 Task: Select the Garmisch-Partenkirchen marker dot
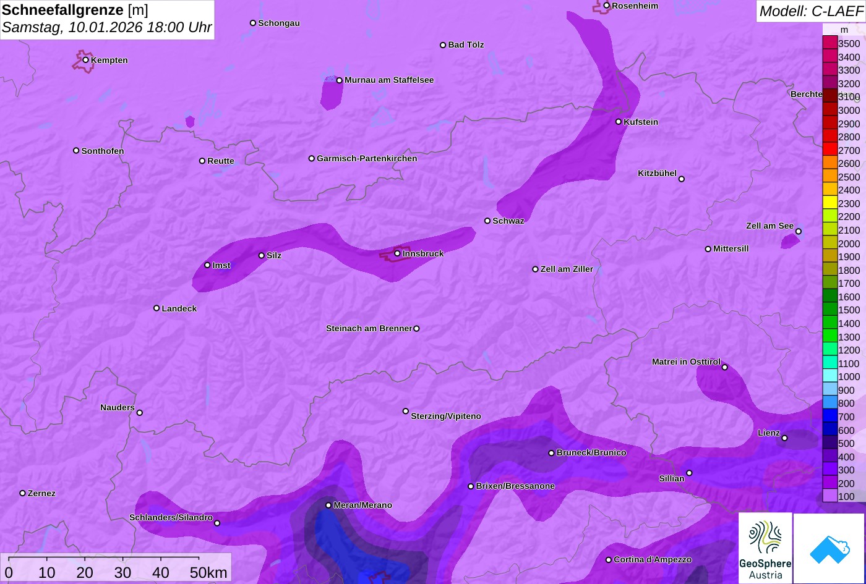pyautogui.click(x=312, y=158)
